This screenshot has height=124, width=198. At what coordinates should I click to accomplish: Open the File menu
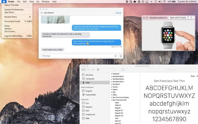coord(19,2)
